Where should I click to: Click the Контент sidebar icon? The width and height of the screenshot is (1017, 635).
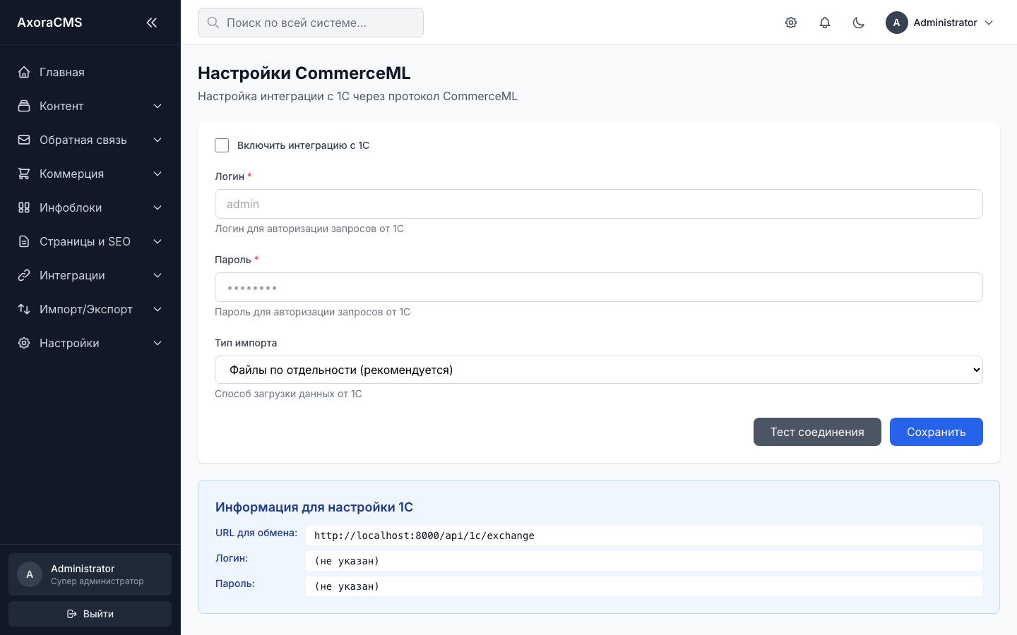24,106
